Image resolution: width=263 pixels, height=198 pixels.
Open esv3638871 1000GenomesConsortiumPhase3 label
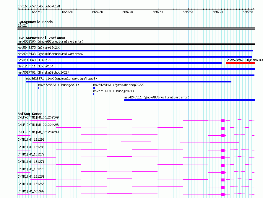tap(61, 79)
